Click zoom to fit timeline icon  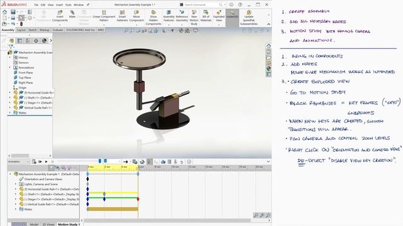256,215
